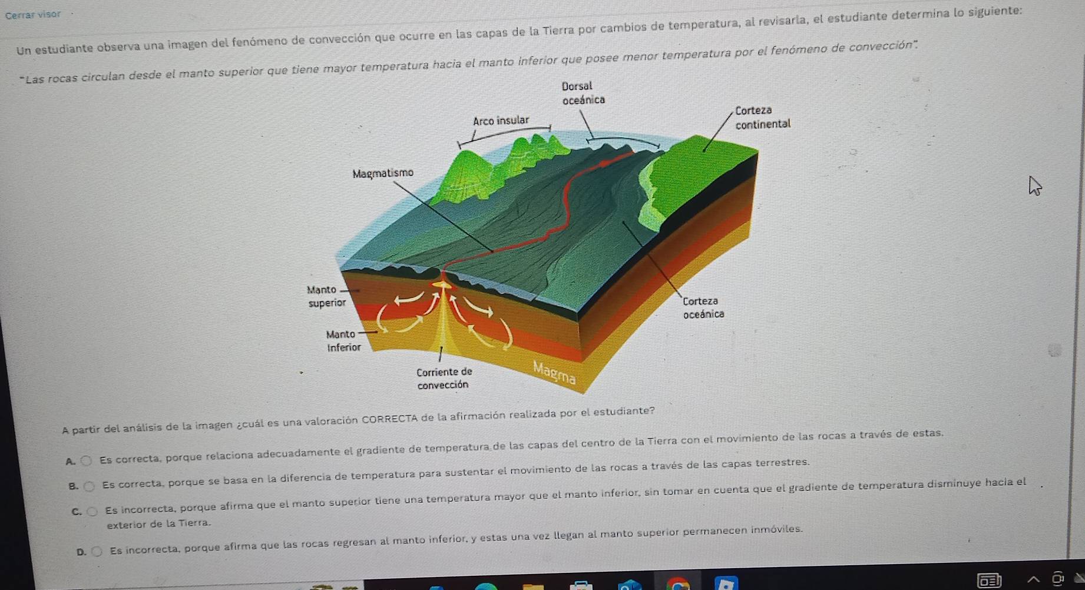Open Outlook from the taskbar
Viewport: 1085px width, 590px height.
click(x=629, y=585)
